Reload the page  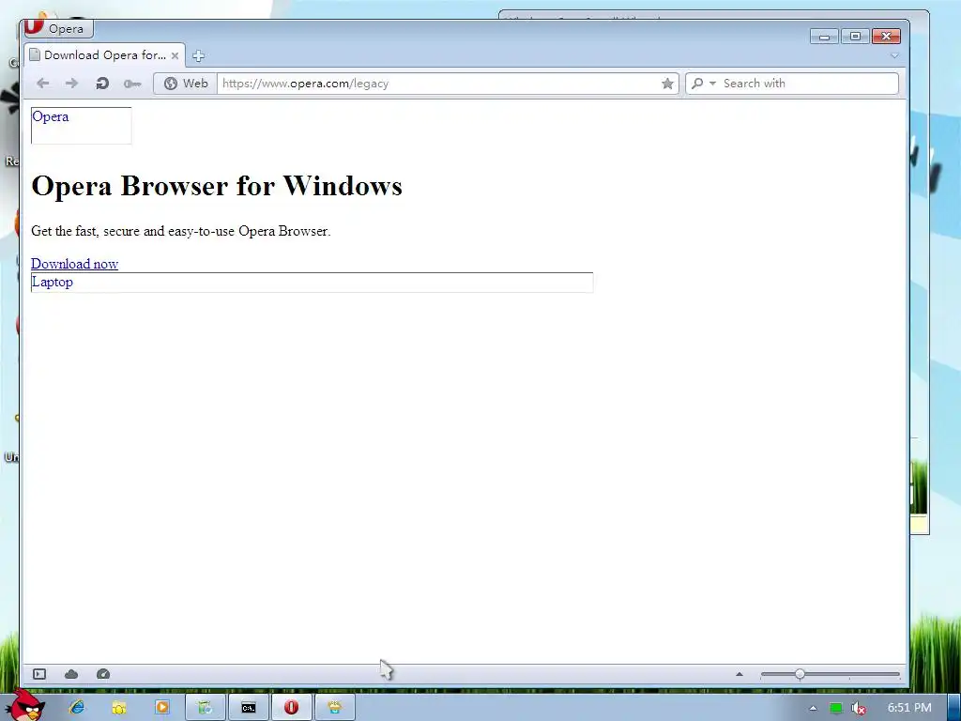[102, 84]
